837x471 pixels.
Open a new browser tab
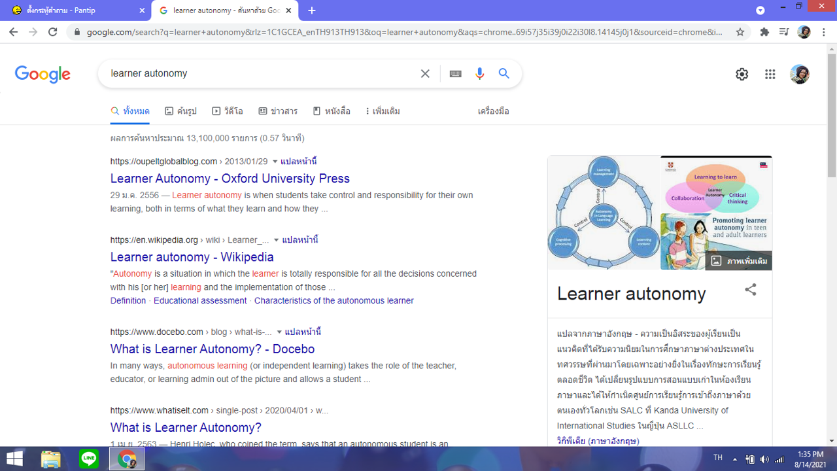click(x=312, y=10)
